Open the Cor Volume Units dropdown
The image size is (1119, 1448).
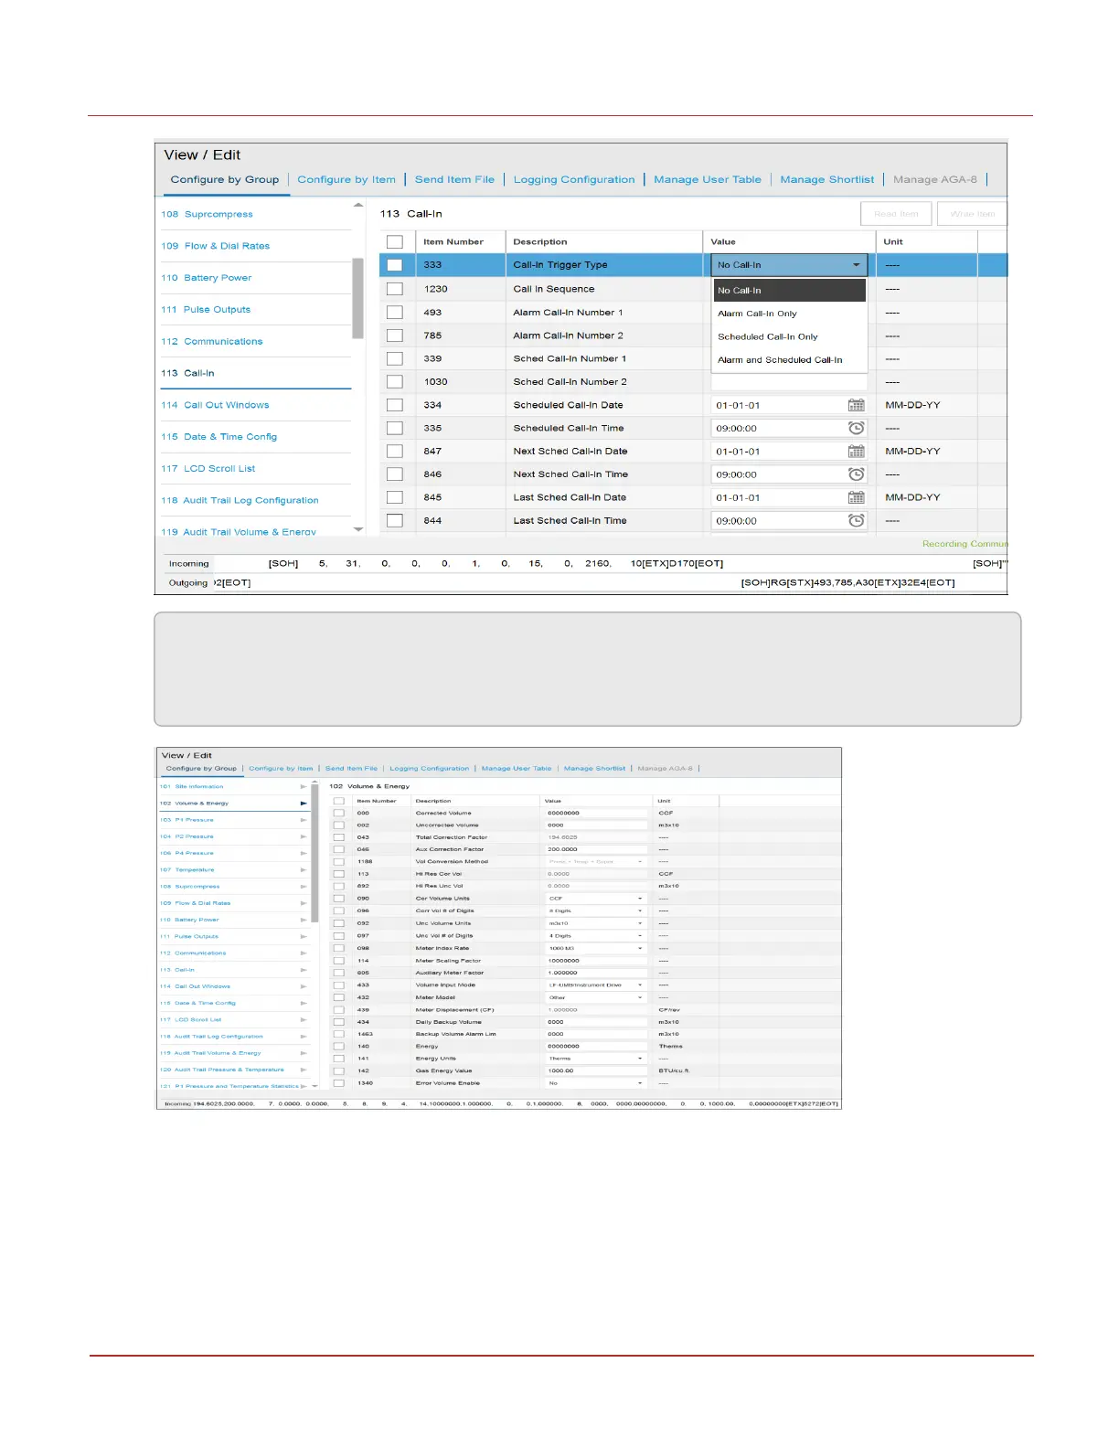[x=596, y=899]
